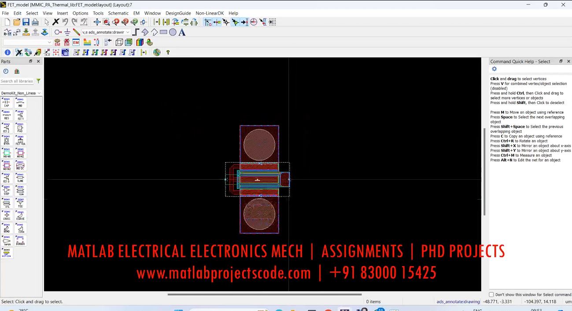Click the horizontal scrollbar under canvas
Image resolution: width=572 pixels, height=311 pixels.
[x=264, y=294]
